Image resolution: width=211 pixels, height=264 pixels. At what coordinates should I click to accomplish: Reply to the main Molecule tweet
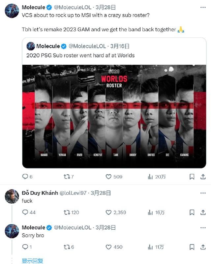[25, 177]
